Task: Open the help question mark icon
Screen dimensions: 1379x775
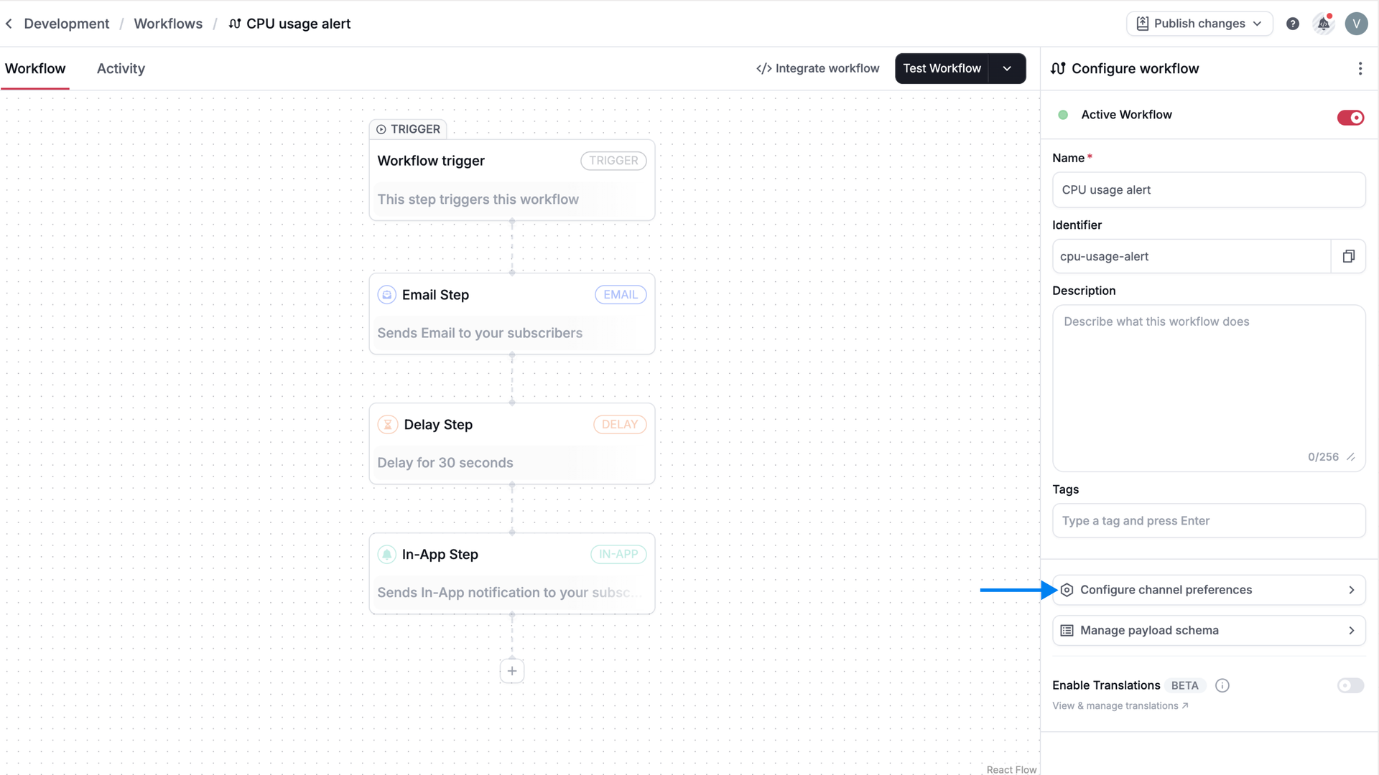Action: 1293,23
